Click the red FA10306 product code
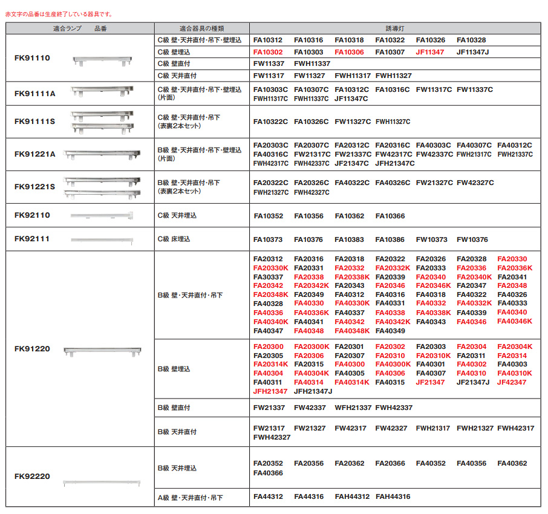 (349, 52)
